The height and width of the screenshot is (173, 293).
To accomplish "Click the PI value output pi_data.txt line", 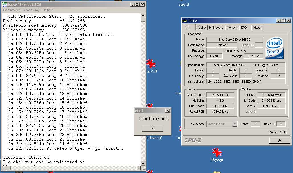I will [x=65, y=149].
